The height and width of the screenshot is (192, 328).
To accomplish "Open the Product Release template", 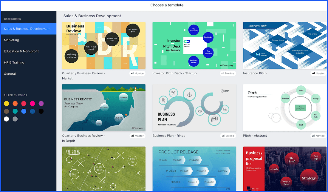I will point(194,169).
